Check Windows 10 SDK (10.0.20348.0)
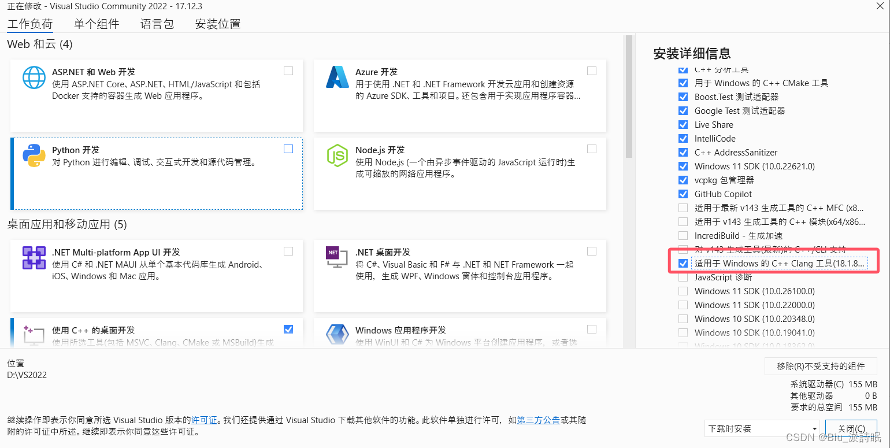This screenshot has height=448, width=890. pyautogui.click(x=683, y=319)
